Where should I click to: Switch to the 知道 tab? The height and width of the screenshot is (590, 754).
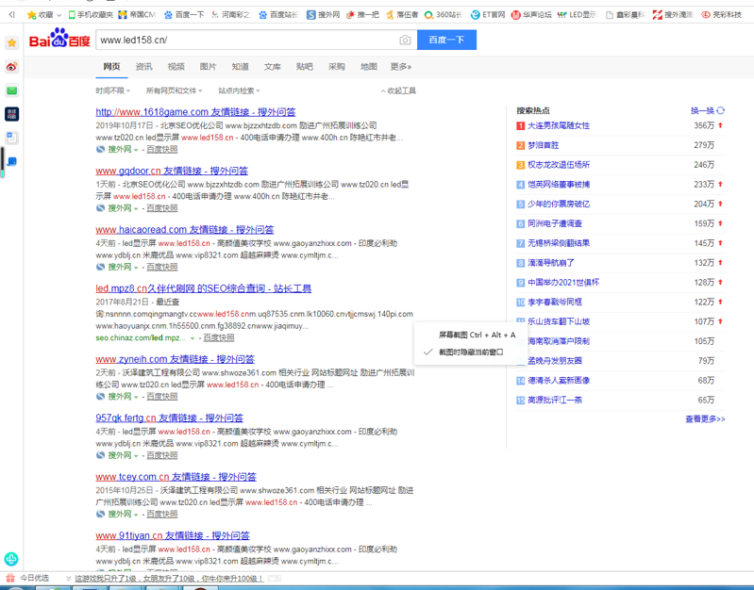tap(241, 66)
